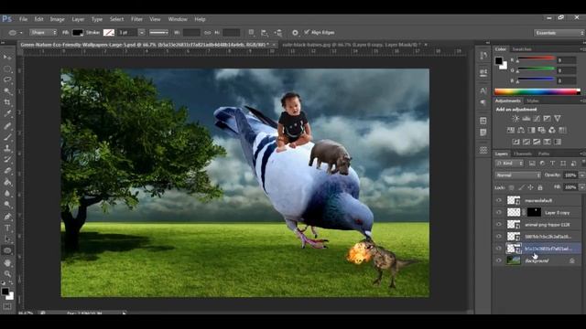The width and height of the screenshot is (586, 329).
Task: Select the Paint Bucket tool
Action: pos(7,182)
